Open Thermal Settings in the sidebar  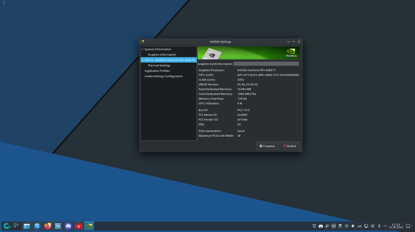click(159, 65)
